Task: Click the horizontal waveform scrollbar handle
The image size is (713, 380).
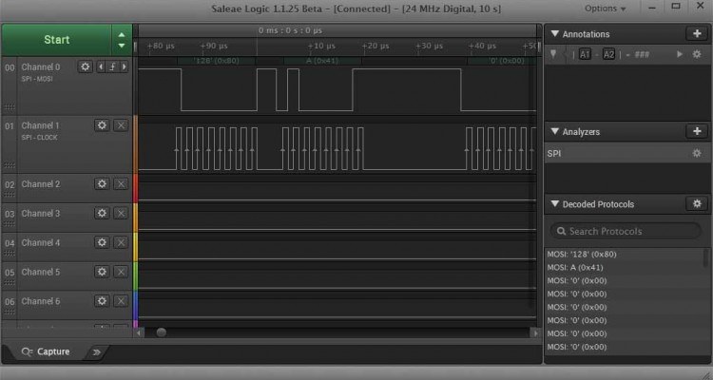Action: pyautogui.click(x=161, y=332)
